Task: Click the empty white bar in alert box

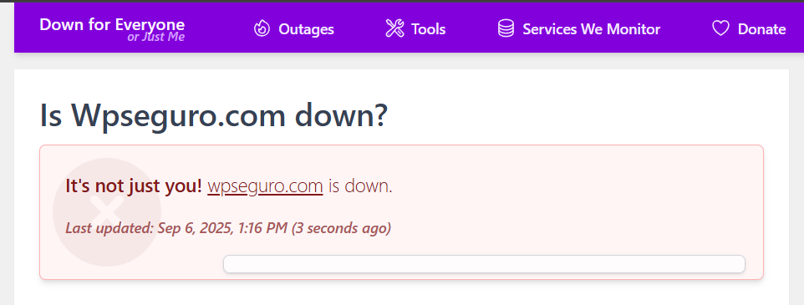Action: tap(484, 264)
